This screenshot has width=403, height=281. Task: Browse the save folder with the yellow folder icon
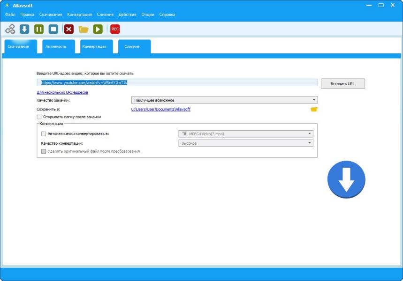tap(314, 109)
